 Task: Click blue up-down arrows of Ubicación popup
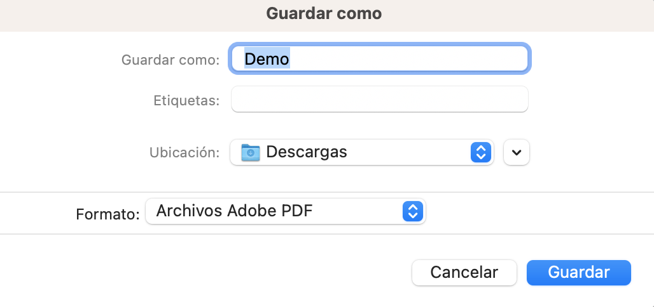tap(480, 152)
